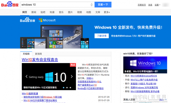This screenshot has height=103, width=171.
Task: Select the 视频 search tab
Action: (x=80, y=12)
